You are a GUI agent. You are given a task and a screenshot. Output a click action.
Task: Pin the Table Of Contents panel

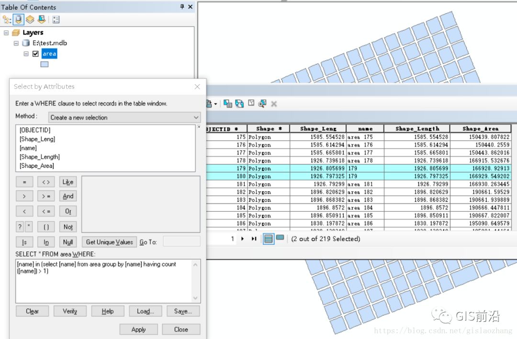pos(182,7)
